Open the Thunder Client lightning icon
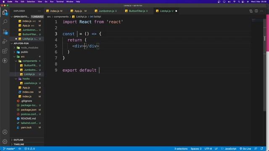Screen dimensions: 269x151 (5, 60)
